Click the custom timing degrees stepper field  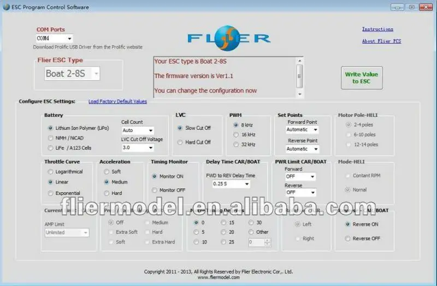click(x=259, y=242)
